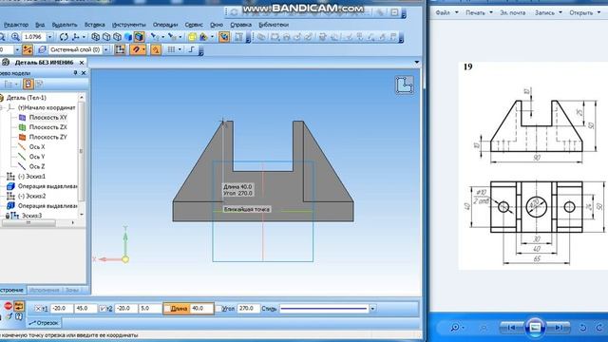The width and height of the screenshot is (608, 342).
Task: Click the orange snaps magnet icon
Action: (135, 49)
